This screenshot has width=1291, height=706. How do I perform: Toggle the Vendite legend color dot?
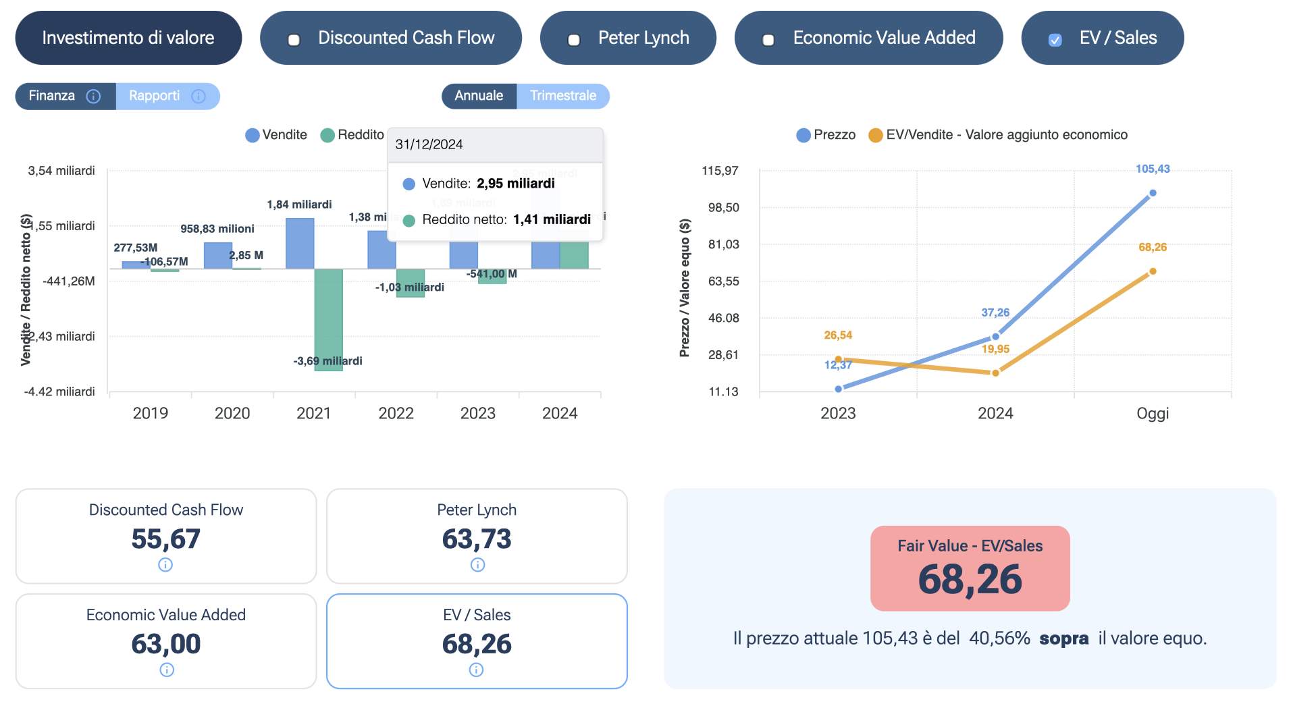click(x=253, y=135)
